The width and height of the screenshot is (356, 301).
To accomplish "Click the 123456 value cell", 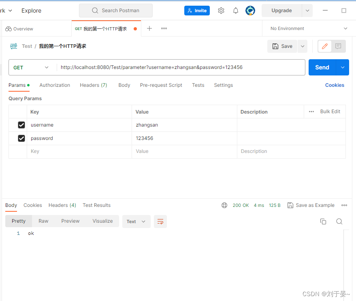I will (184, 138).
